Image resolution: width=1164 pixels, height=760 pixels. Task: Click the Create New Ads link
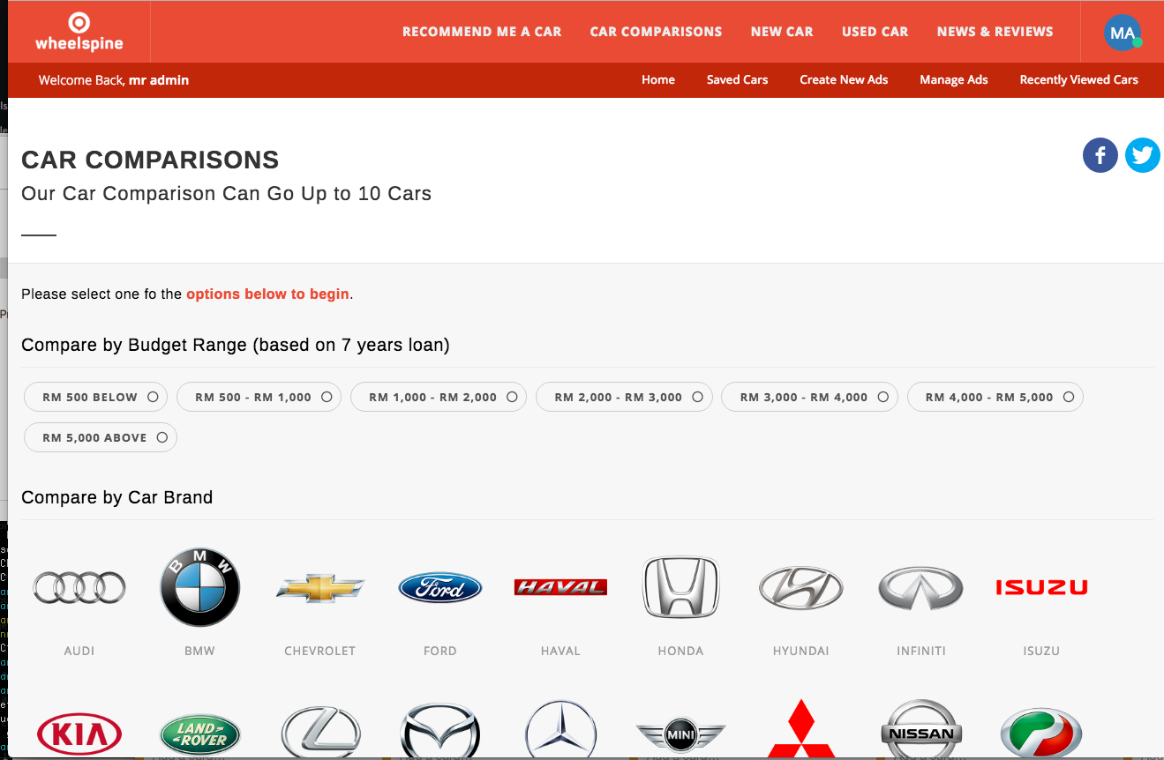tap(844, 79)
